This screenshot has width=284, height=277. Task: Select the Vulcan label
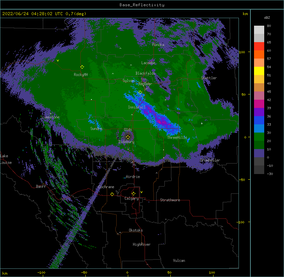179,261
